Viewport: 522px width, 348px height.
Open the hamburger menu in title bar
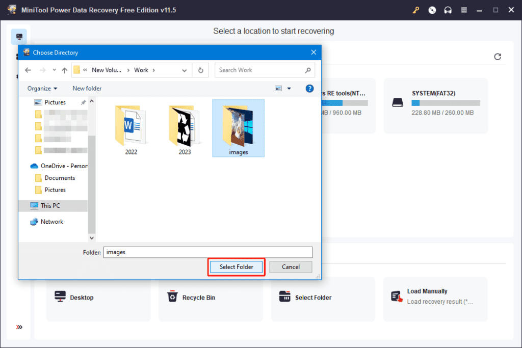[464, 10]
